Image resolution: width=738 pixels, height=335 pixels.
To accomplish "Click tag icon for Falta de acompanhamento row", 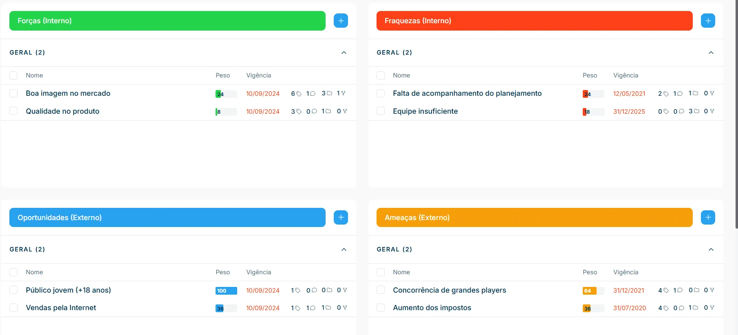I will click(x=666, y=94).
